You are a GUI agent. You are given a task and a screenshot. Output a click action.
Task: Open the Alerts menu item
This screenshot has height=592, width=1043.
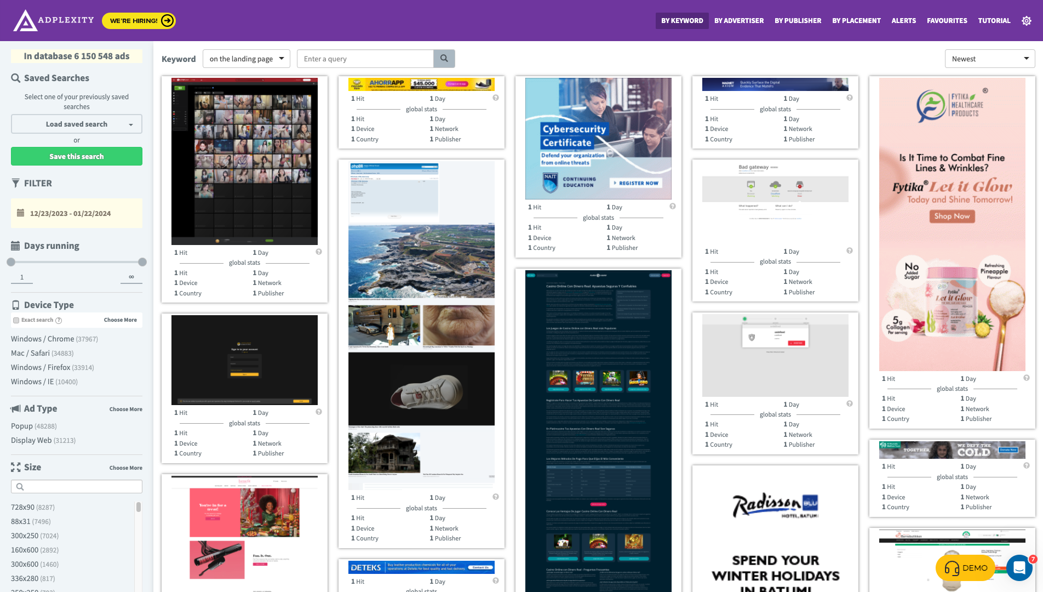pos(903,21)
